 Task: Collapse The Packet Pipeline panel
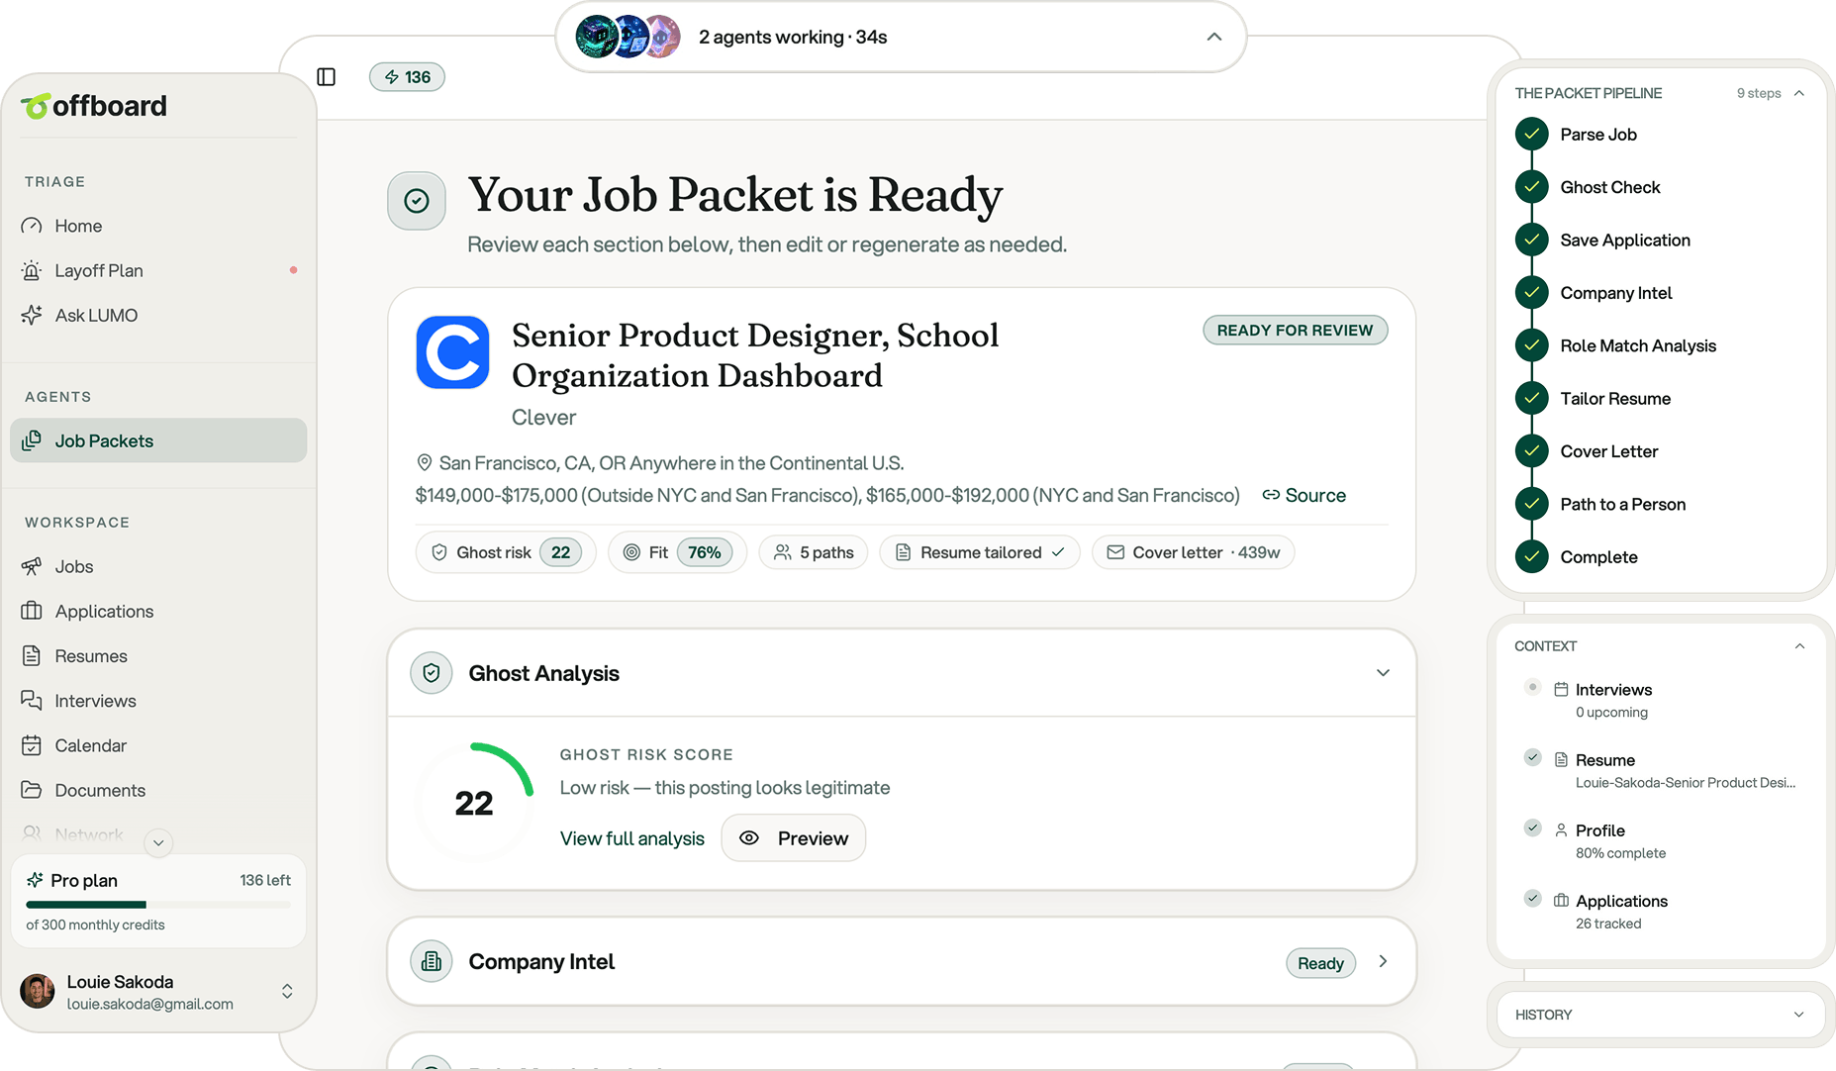tap(1799, 93)
